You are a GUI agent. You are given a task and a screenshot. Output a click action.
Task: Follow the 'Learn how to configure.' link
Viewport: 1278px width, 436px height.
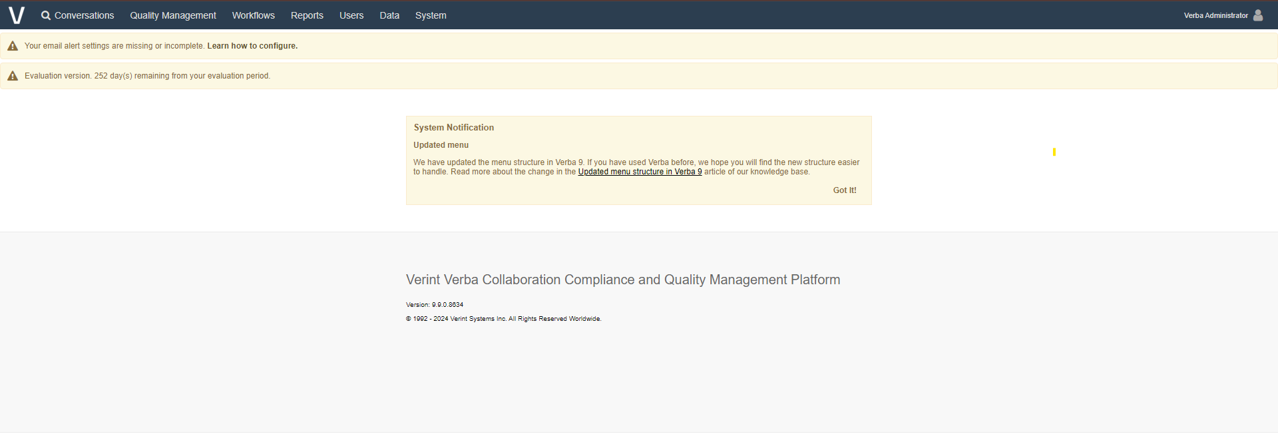[x=252, y=46]
